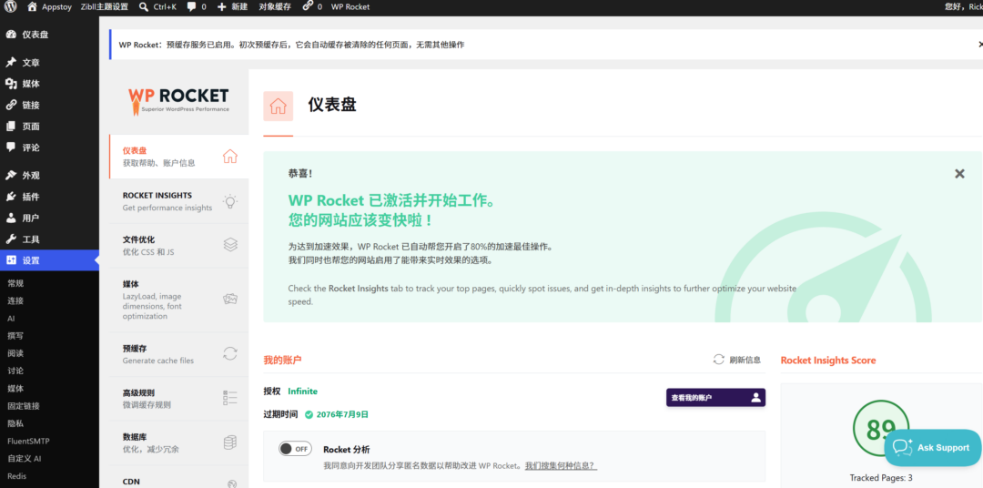Open the 讨论 settings submenu
Screen dimensions: 983x488
pos(15,371)
